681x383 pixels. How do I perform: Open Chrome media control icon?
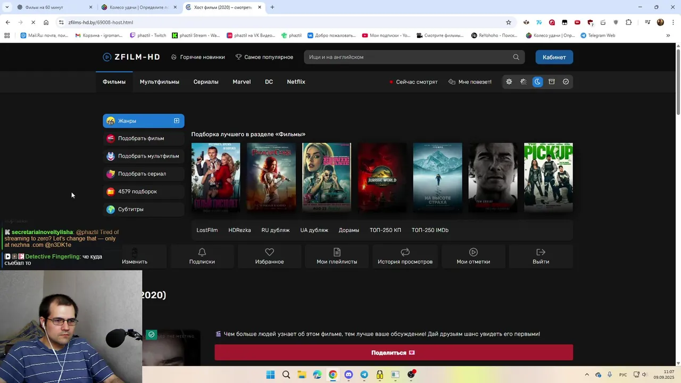tap(647, 22)
